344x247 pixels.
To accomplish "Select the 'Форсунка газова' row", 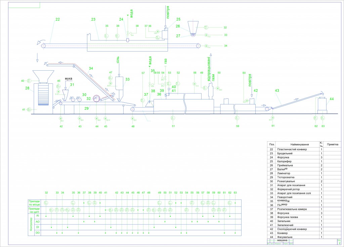I will pyautogui.click(x=304, y=217).
